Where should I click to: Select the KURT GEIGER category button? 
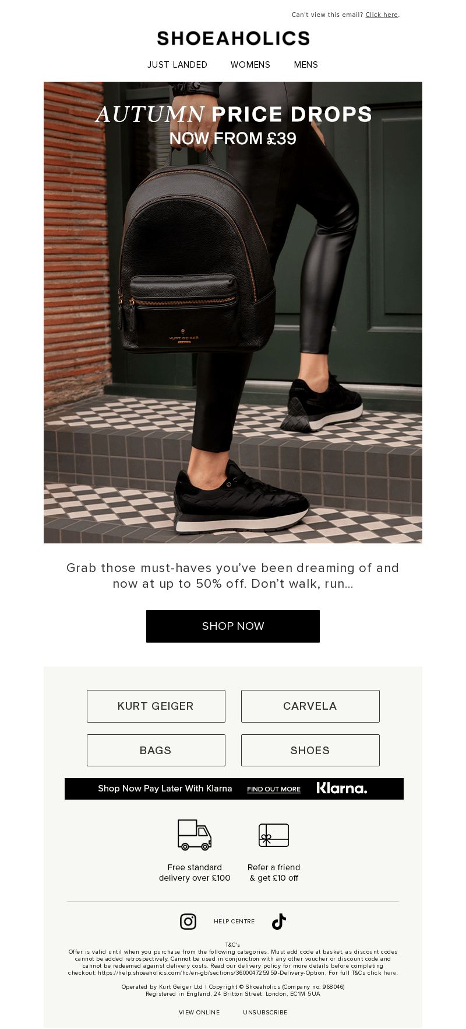pos(156,706)
